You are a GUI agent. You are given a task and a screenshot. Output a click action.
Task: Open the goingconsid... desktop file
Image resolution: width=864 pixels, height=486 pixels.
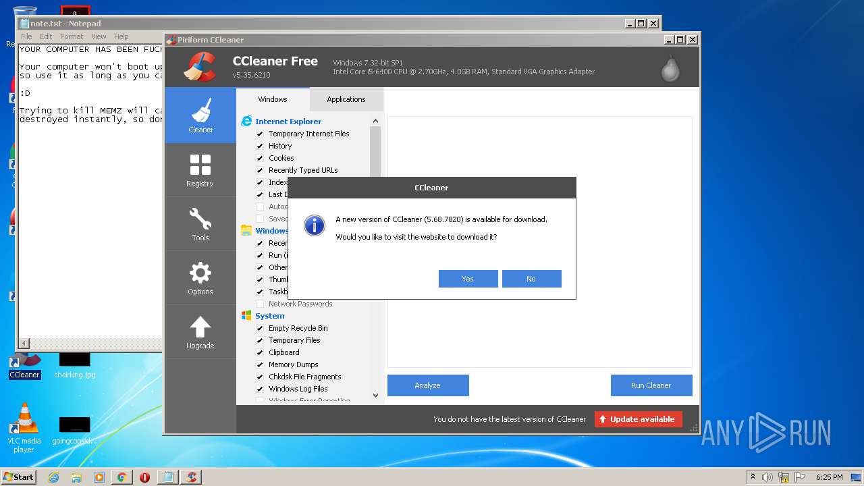(74, 430)
